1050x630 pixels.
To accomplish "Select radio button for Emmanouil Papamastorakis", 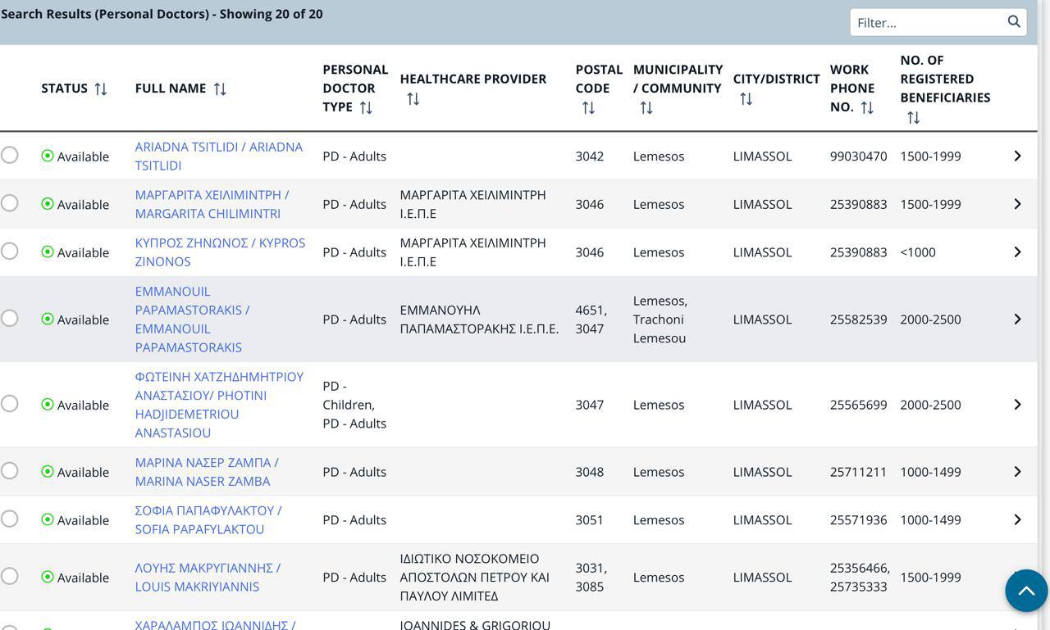I will [10, 319].
